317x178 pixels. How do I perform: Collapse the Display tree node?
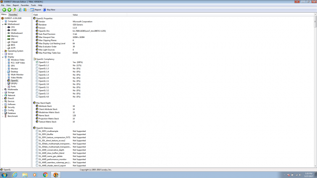(3, 57)
